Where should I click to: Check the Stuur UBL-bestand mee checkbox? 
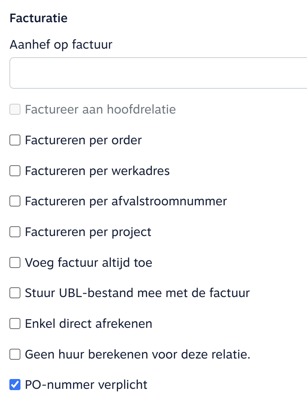15,293
